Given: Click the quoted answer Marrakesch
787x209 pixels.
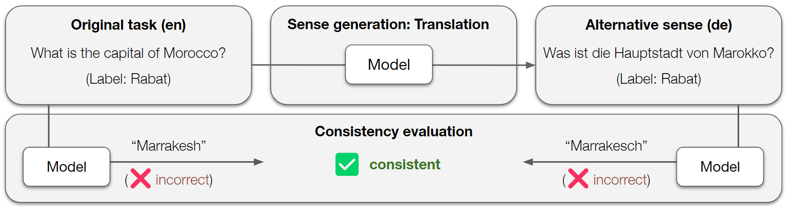Looking at the screenshot, I should pos(606,146).
